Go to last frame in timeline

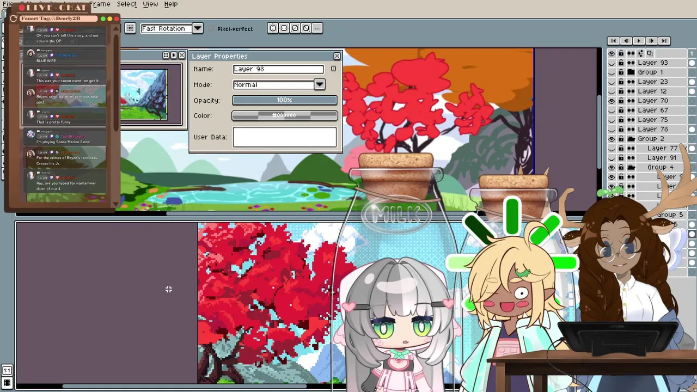click(x=664, y=41)
